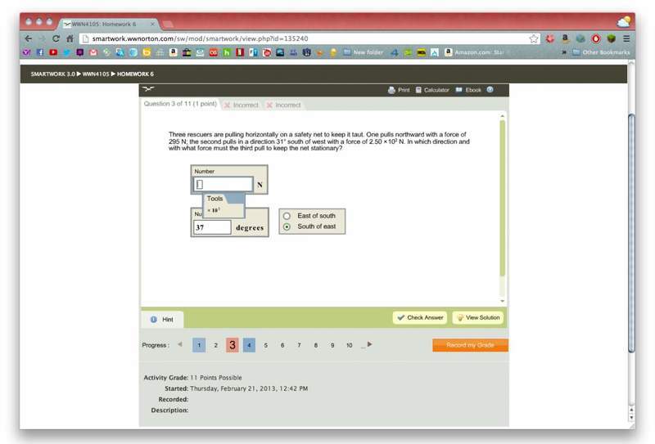Image resolution: width=655 pixels, height=444 pixels.
Task: Jump to question 1 in progress bar
Action: click(199, 345)
